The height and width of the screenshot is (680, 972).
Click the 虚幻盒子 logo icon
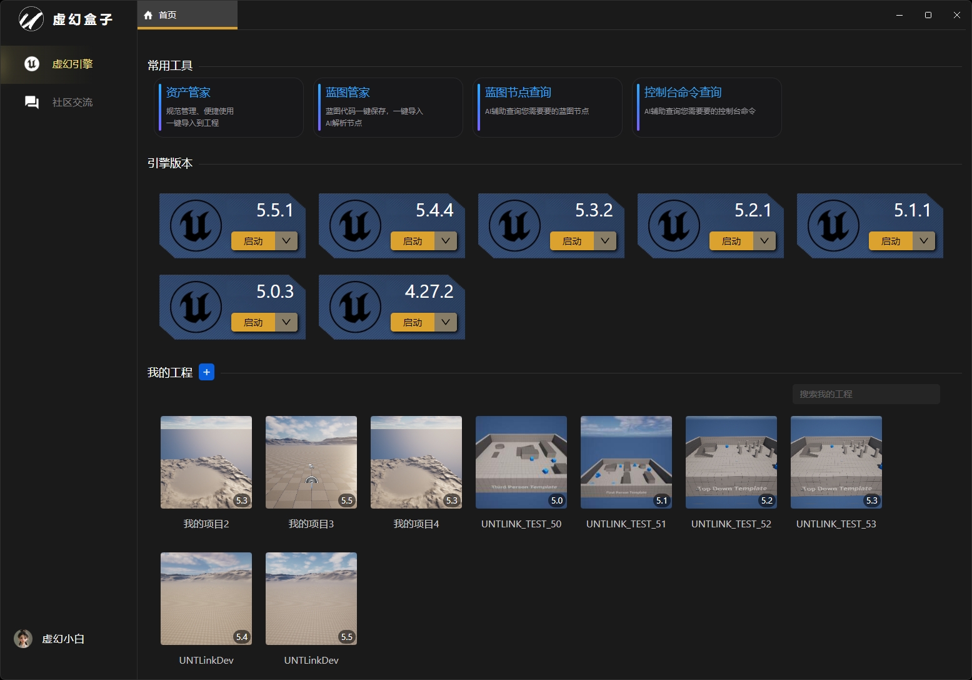[31, 19]
